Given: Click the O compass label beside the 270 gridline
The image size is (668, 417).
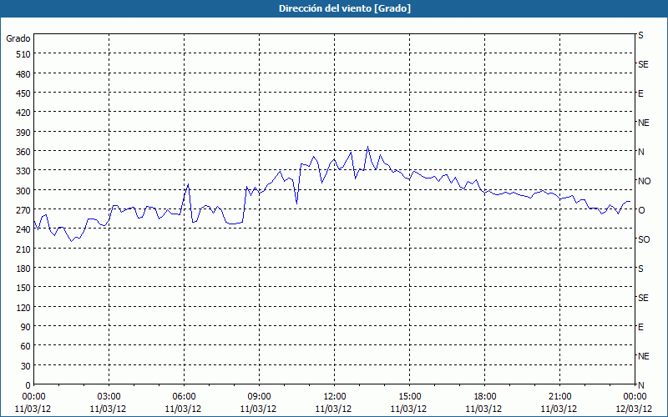Looking at the screenshot, I should point(641,211).
